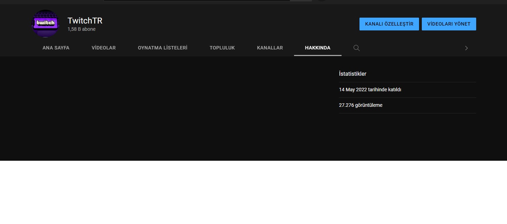Go to the TOPLULUK tab
This screenshot has height=224, width=507.
222,48
